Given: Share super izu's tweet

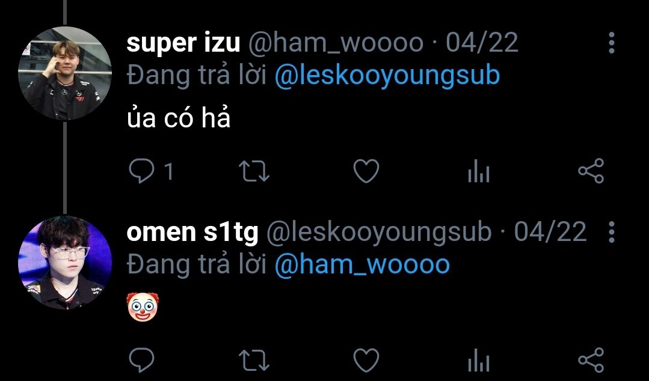Looking at the screenshot, I should (591, 171).
